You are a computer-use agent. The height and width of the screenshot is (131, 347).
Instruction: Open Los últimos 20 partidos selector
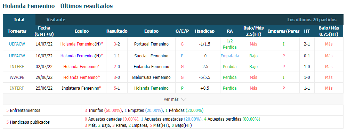[x=312, y=20]
